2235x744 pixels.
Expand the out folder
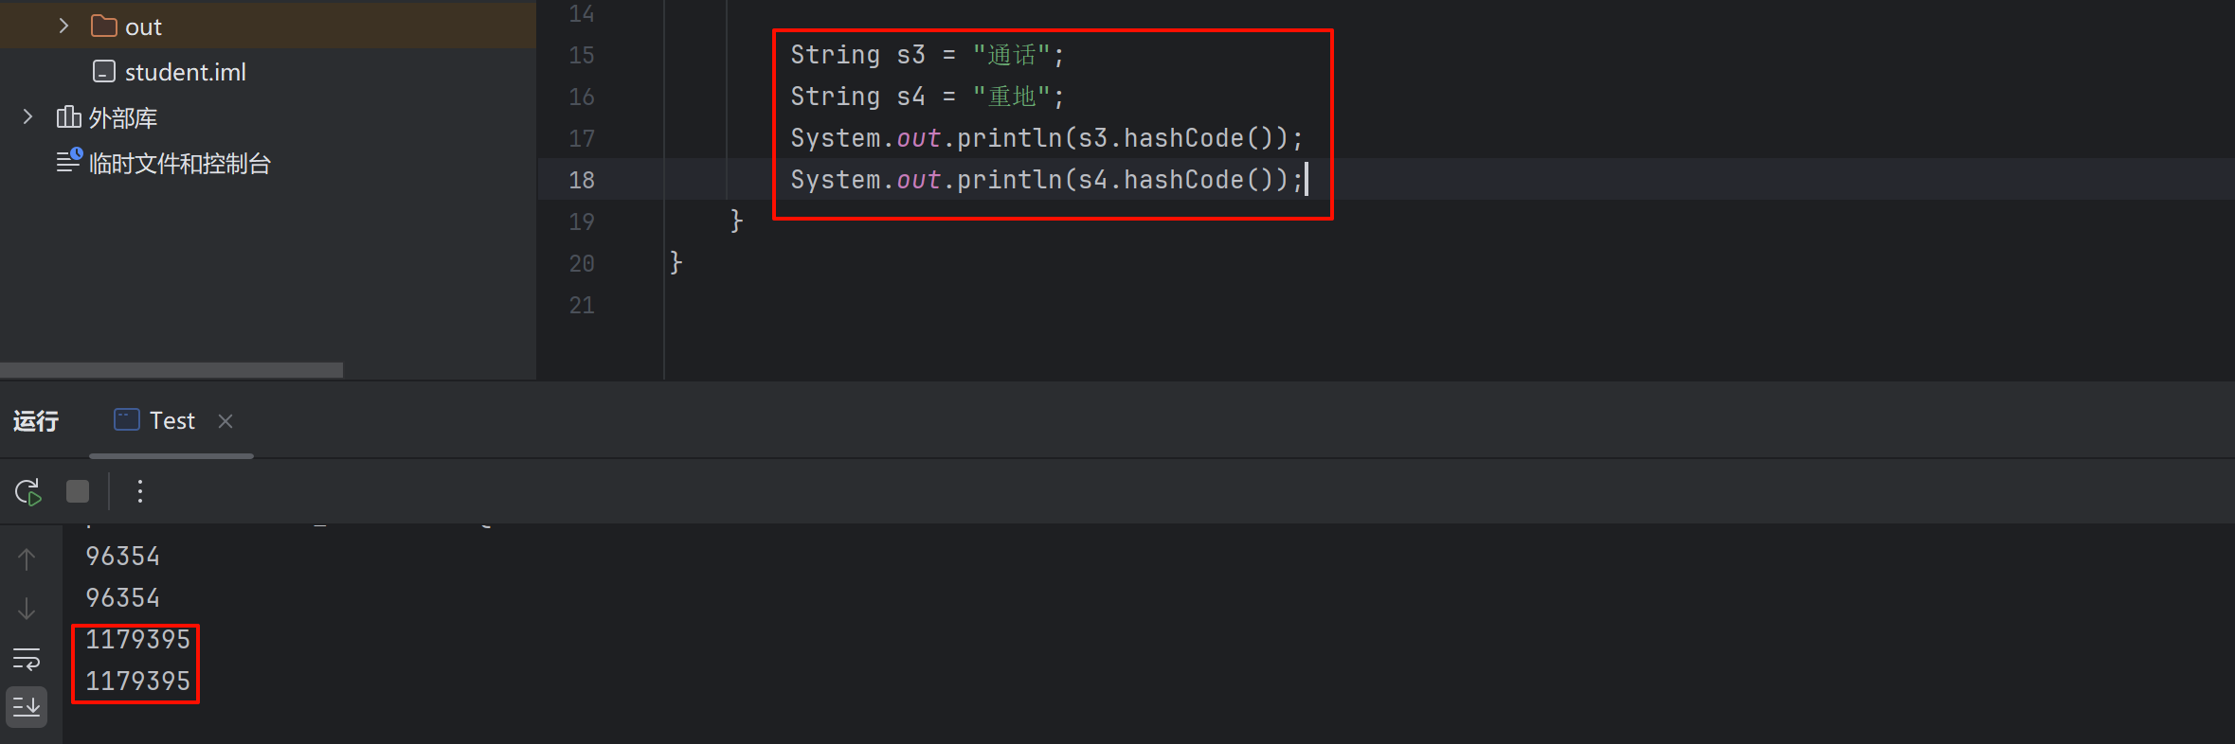pyautogui.click(x=63, y=27)
